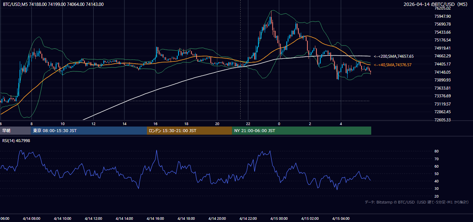Click the 4/14 20:00 date label
Viewport: 473px width, 222px height.
pyautogui.click(x=217, y=218)
